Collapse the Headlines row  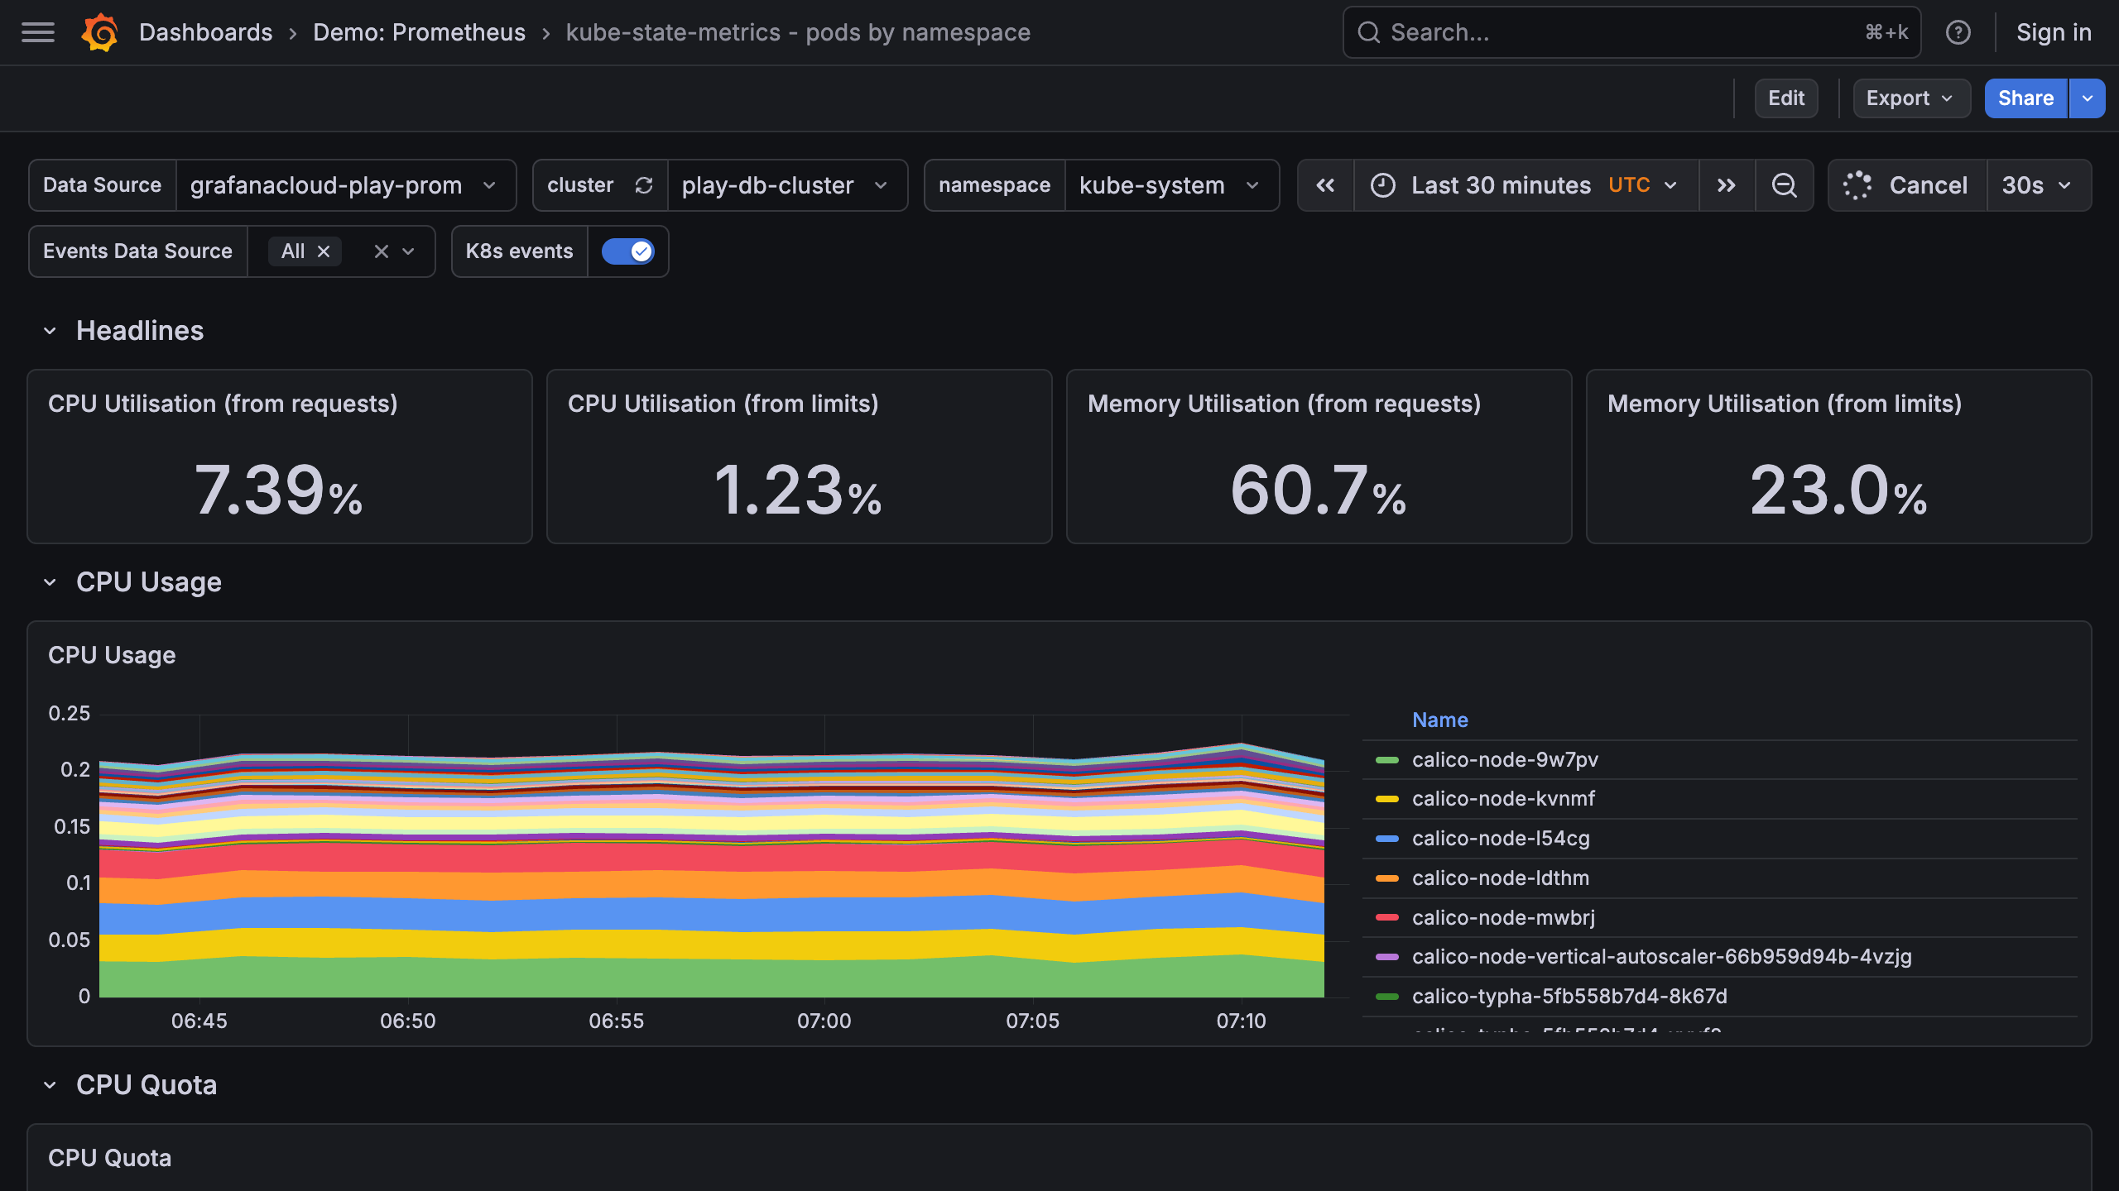50,331
